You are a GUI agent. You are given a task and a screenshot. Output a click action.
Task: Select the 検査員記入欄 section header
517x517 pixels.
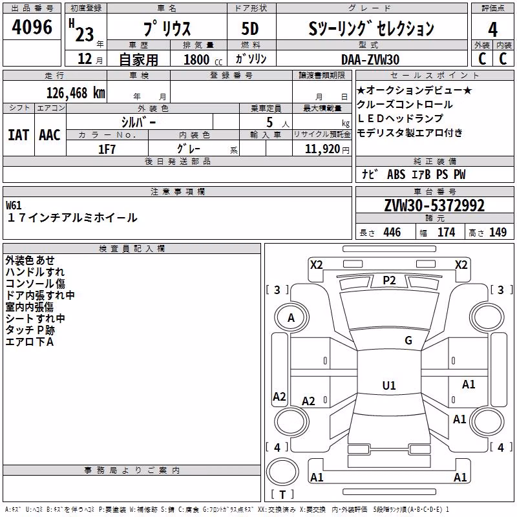click(x=132, y=249)
